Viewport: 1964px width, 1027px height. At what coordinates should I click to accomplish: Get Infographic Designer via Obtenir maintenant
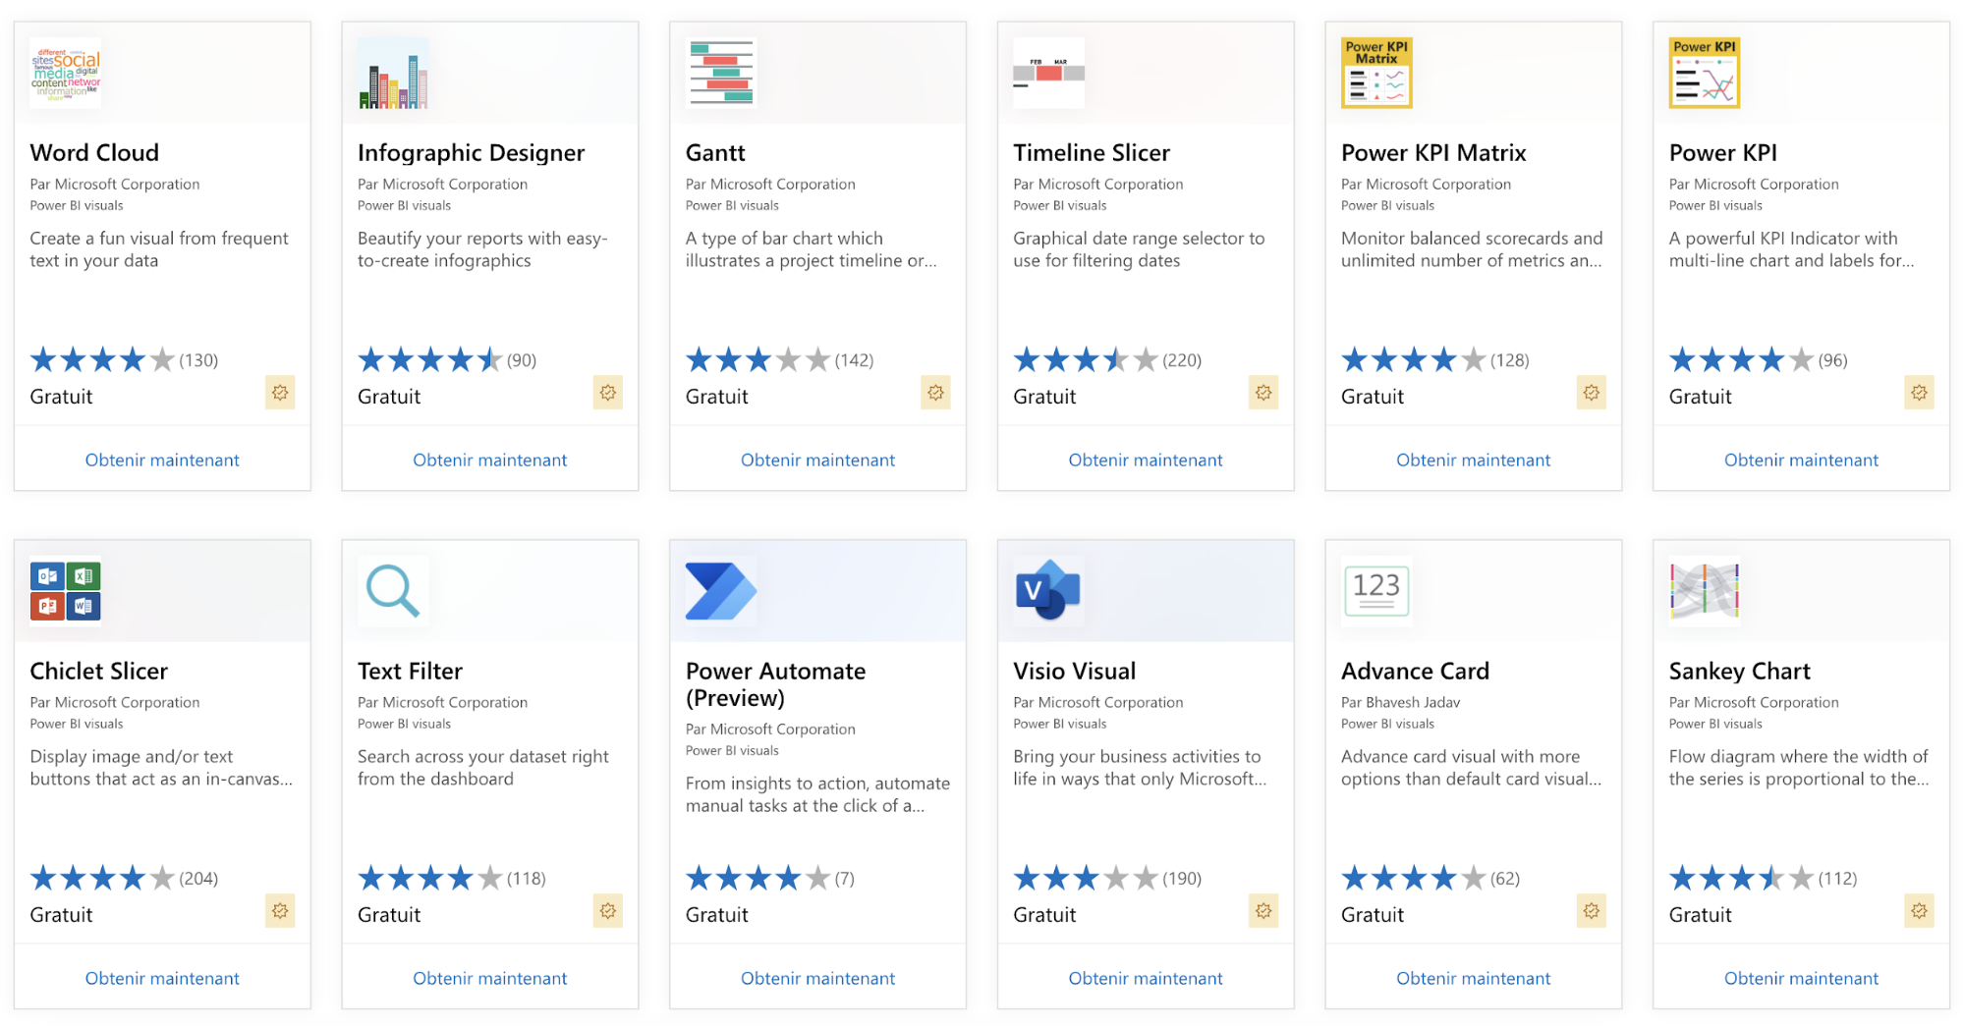(x=490, y=459)
